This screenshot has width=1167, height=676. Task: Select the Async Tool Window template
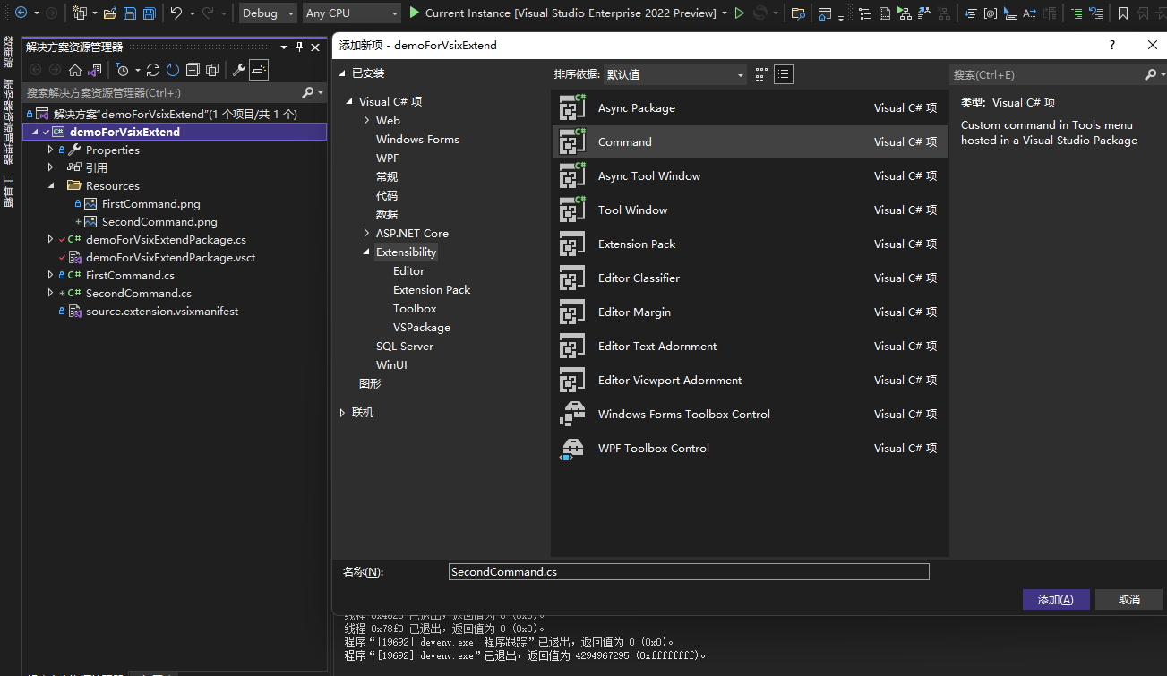click(x=749, y=175)
